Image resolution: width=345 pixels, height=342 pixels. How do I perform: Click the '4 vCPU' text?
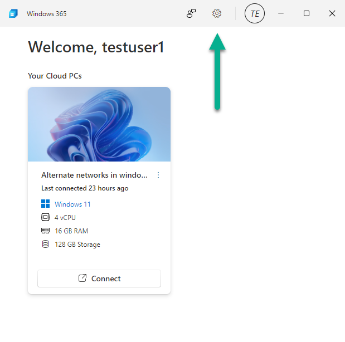click(x=65, y=218)
